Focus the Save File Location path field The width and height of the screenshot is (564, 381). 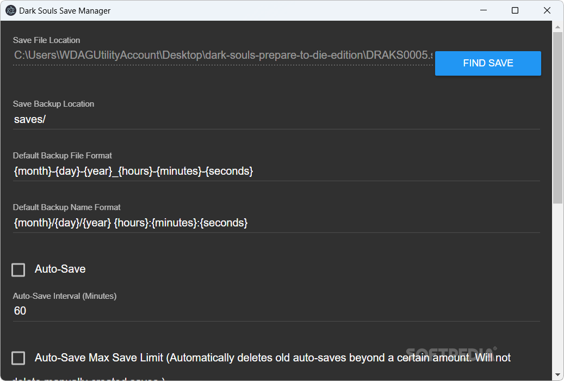pos(223,55)
